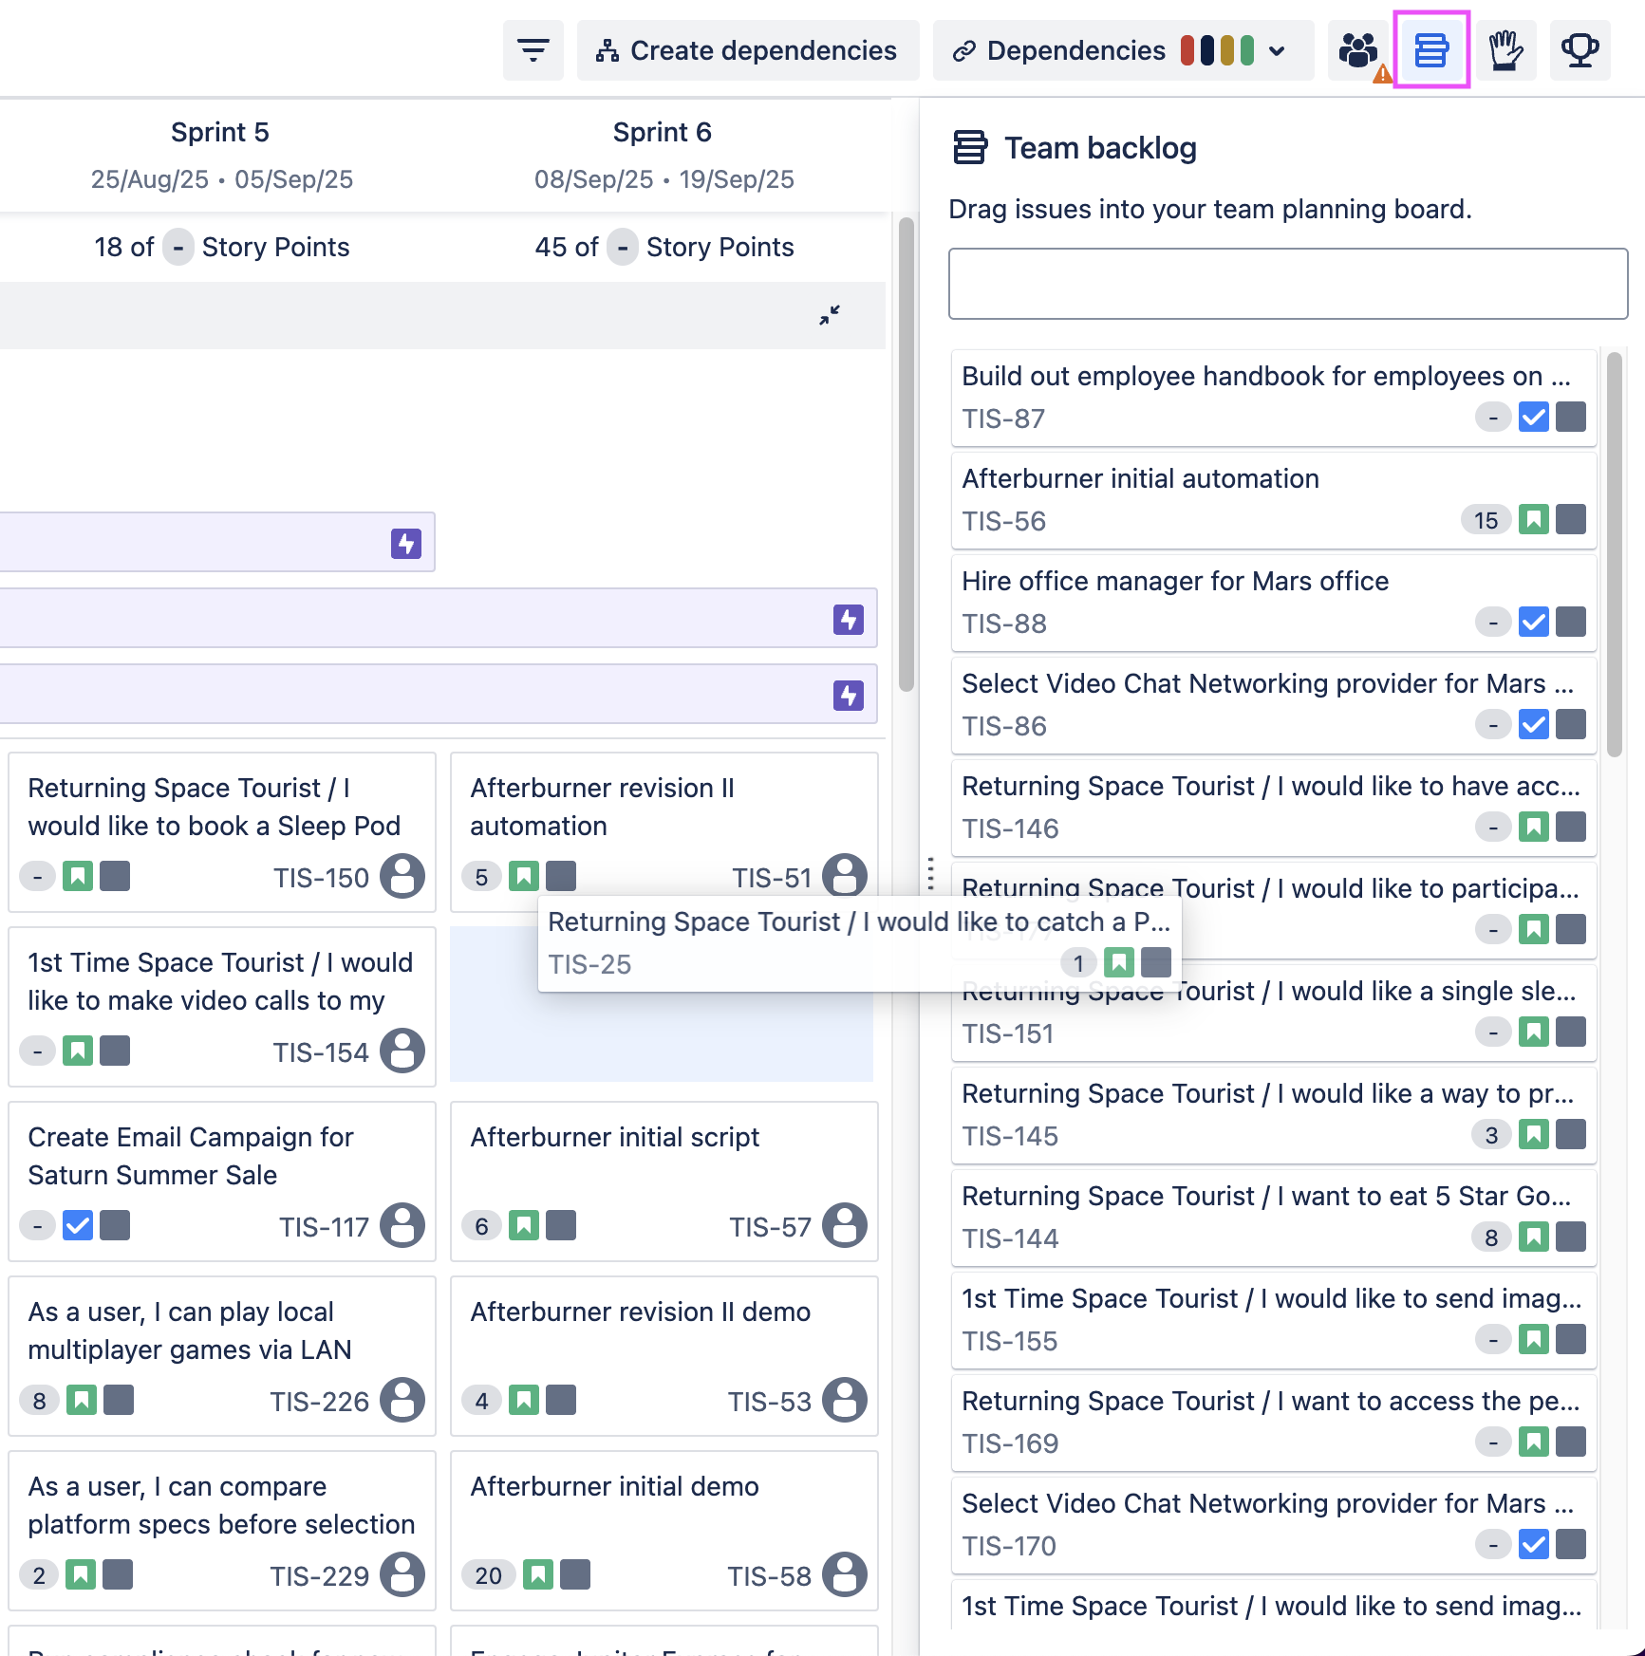
Task: Click the task type icon on TIS-117
Action: (x=78, y=1226)
